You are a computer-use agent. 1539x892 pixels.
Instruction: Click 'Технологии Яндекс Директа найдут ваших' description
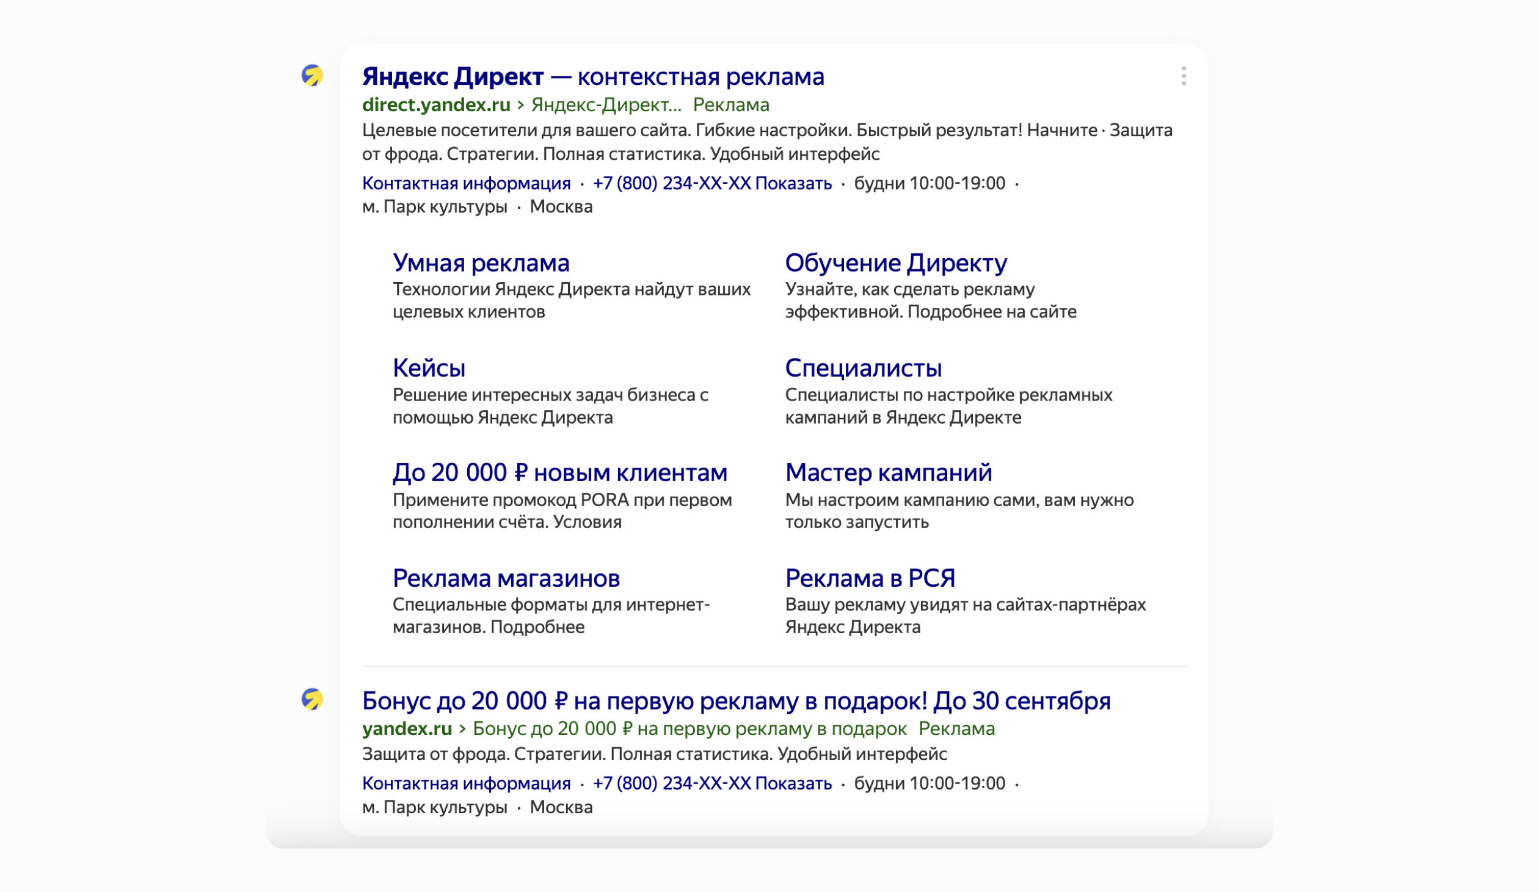click(x=572, y=300)
